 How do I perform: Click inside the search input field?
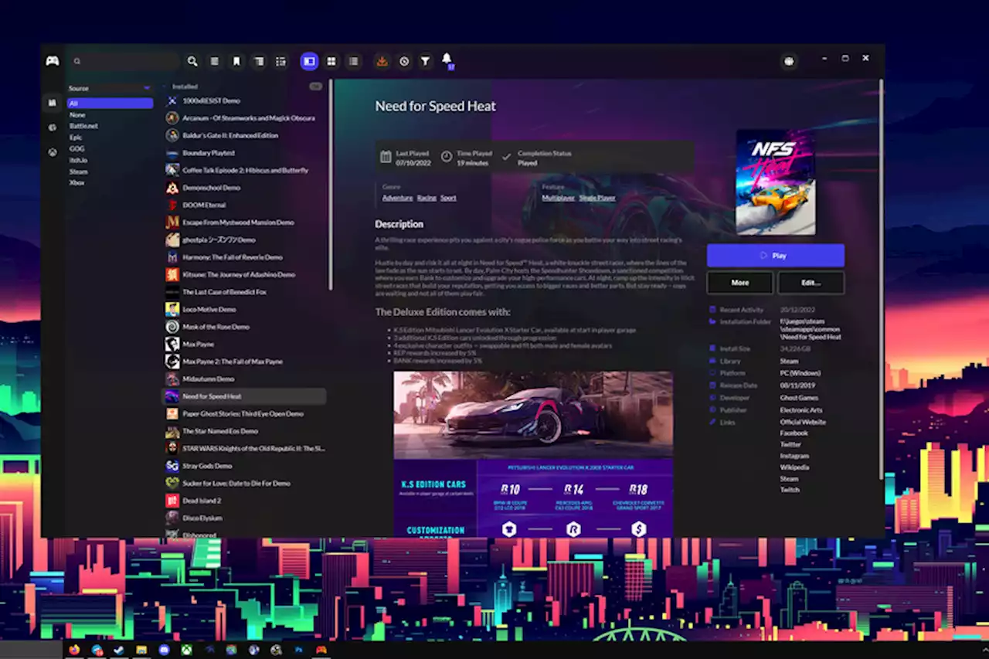(124, 61)
